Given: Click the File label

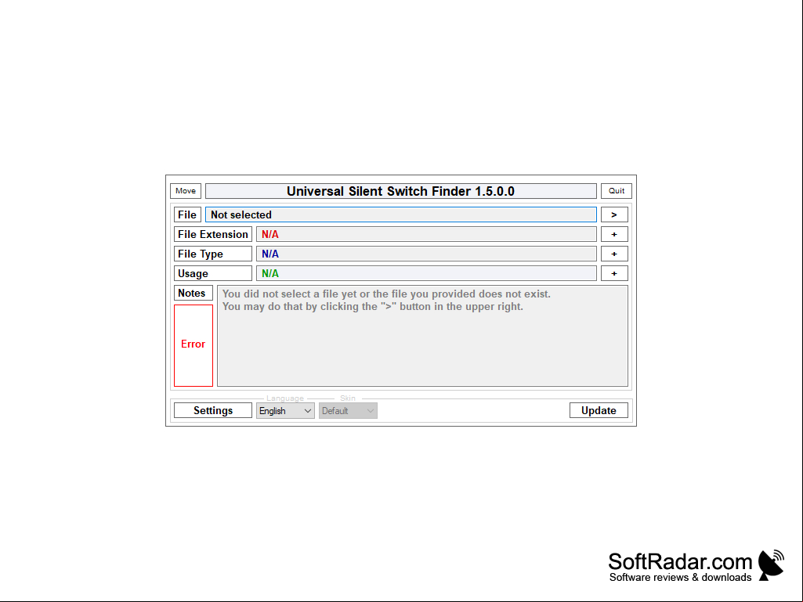Looking at the screenshot, I should 187,214.
